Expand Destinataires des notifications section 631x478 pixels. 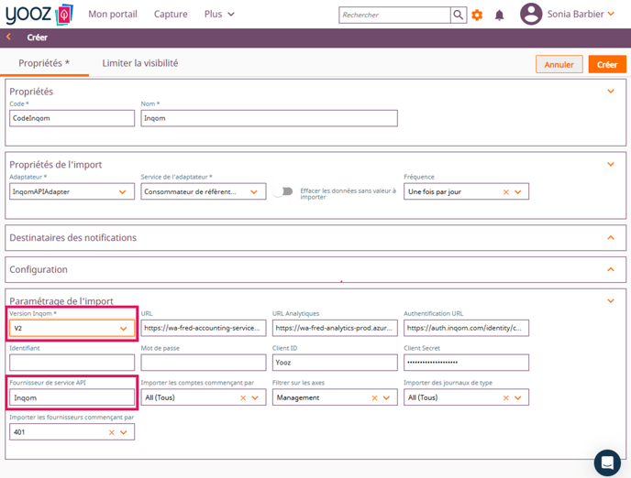pyautogui.click(x=611, y=238)
